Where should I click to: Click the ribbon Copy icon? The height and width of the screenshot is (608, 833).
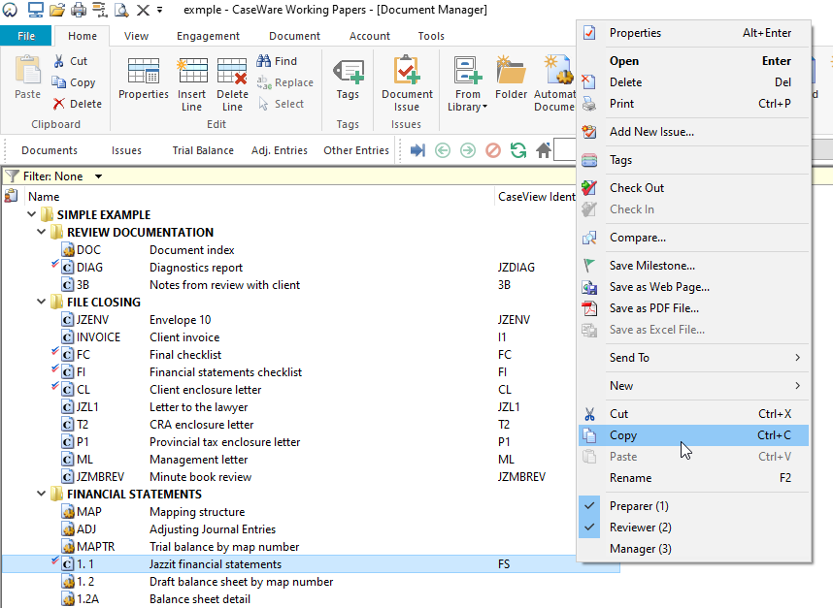click(58, 82)
